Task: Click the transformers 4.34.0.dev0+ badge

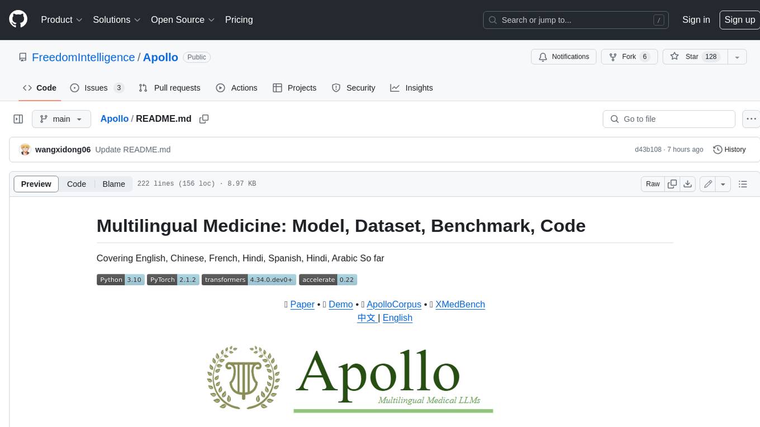Action: [x=249, y=279]
